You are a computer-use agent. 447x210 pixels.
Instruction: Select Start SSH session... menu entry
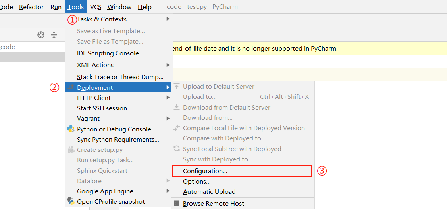point(104,108)
